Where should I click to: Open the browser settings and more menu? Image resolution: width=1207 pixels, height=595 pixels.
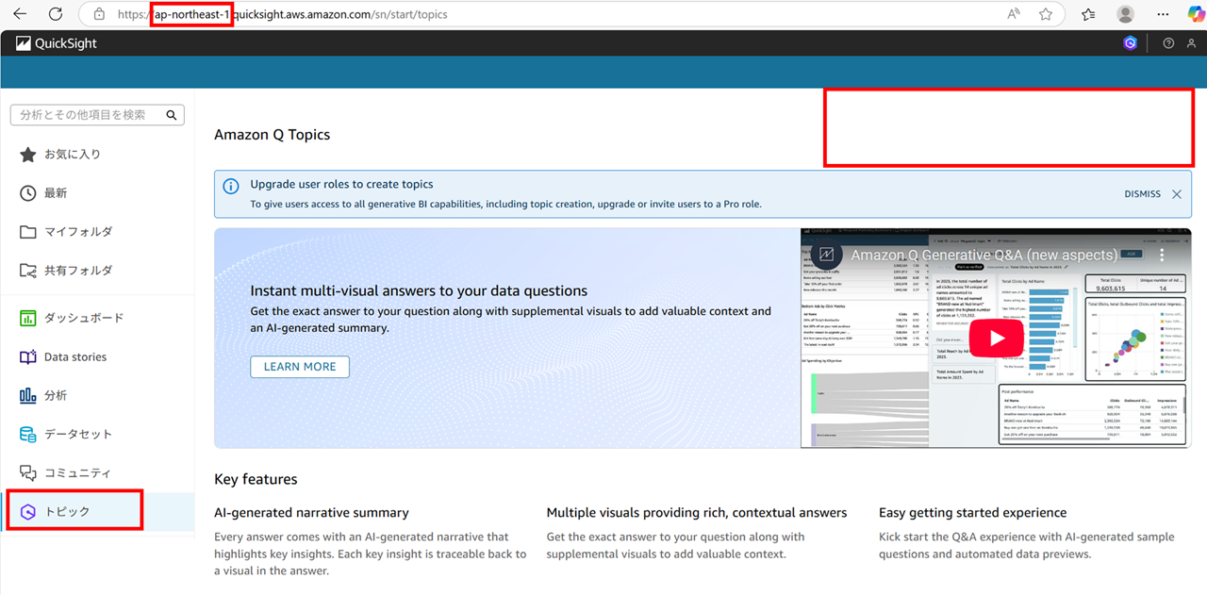[1163, 14]
